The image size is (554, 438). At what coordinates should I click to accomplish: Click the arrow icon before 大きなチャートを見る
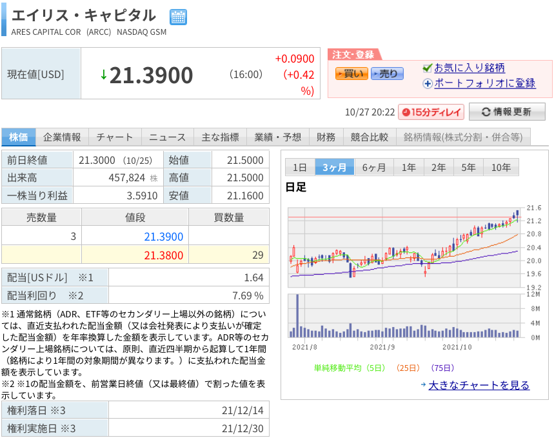(x=424, y=384)
